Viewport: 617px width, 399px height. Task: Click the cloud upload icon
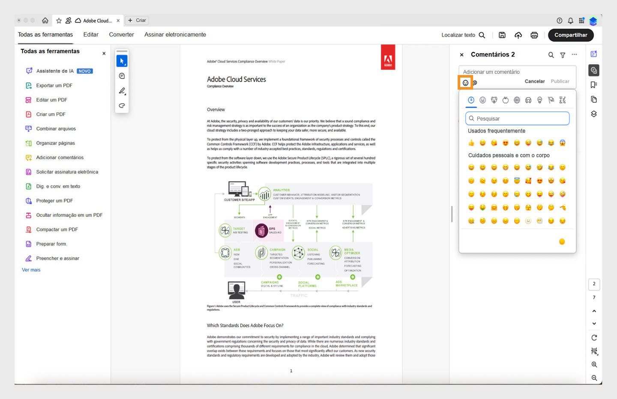tap(518, 35)
